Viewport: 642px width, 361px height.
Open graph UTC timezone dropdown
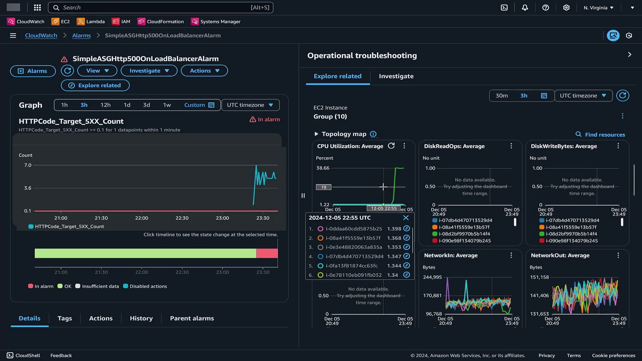click(250, 105)
